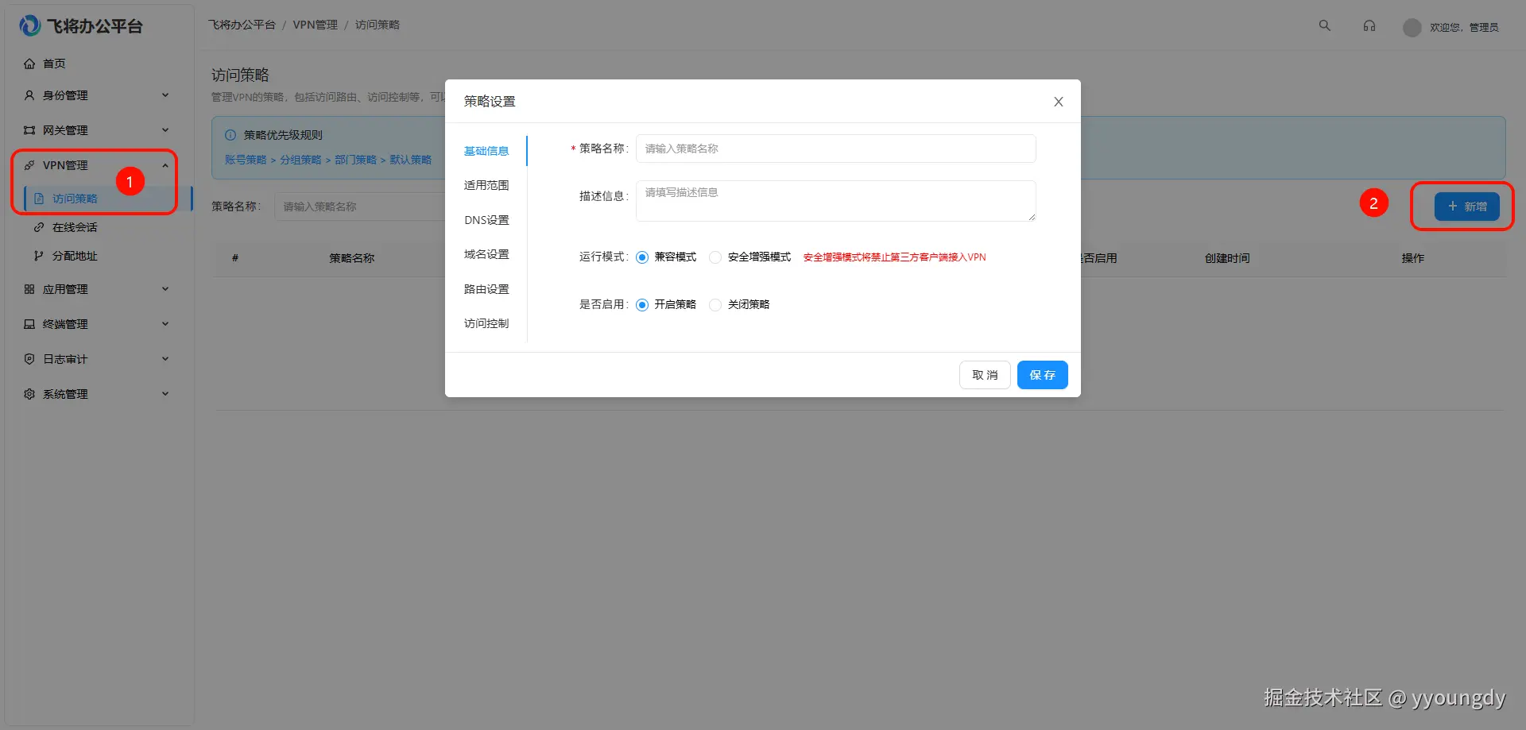
Task: Select the 关闭策略 radio button
Action: point(715,305)
